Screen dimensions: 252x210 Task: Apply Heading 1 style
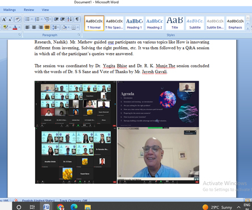click(135, 23)
